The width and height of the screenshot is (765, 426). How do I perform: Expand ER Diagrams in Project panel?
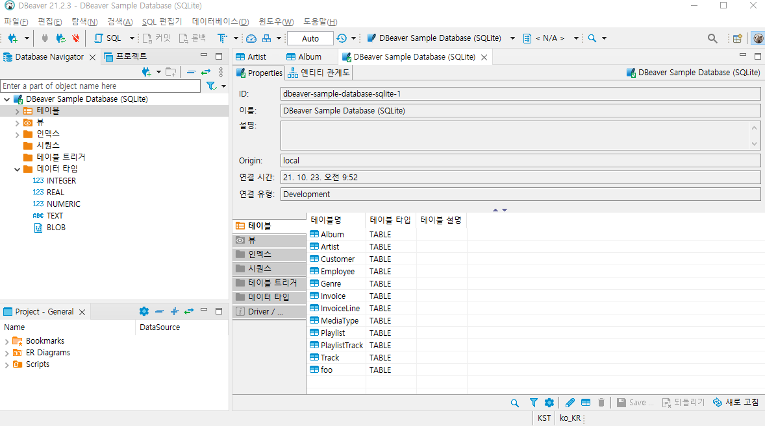tap(6, 353)
